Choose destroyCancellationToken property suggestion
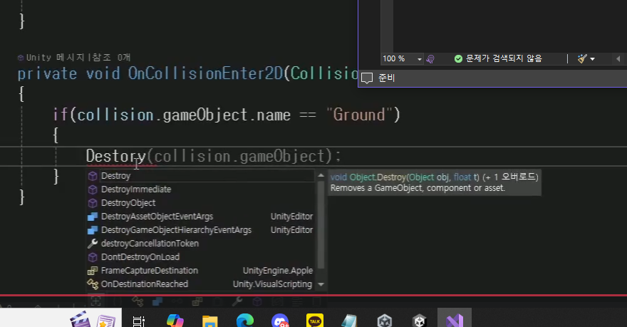 200,244
